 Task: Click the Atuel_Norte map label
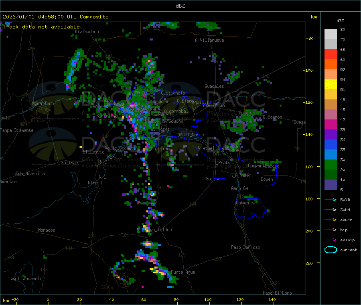[x=191, y=135]
